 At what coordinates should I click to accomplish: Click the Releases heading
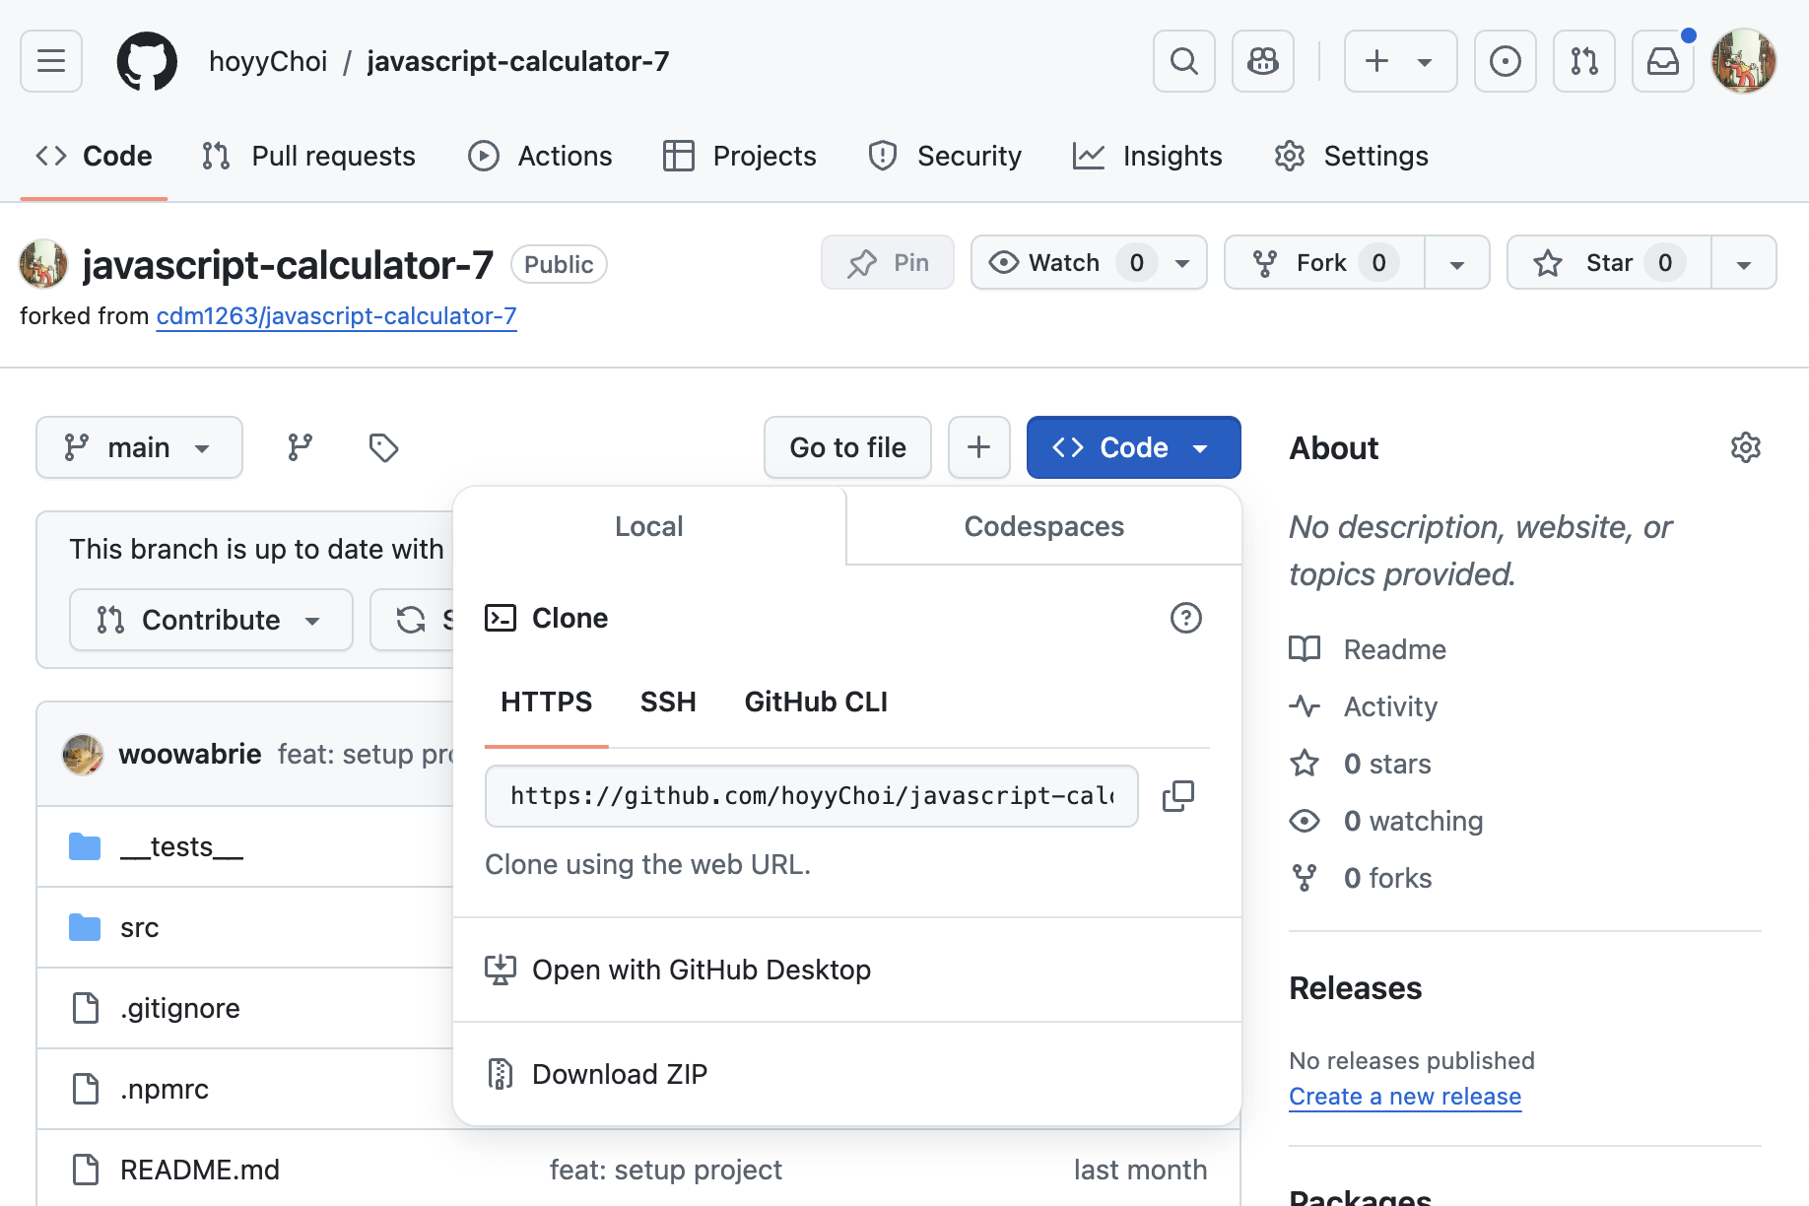[x=1356, y=988]
